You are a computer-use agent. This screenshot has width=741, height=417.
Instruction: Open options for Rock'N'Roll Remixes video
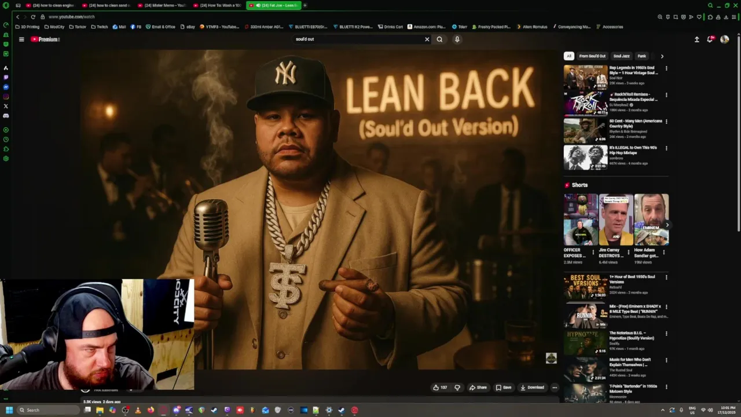(x=666, y=95)
